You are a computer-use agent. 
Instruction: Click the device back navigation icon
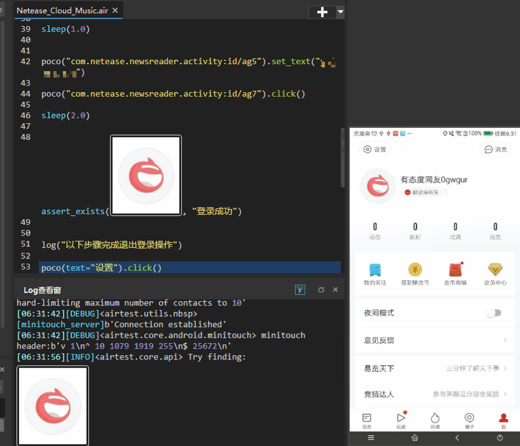(x=457, y=438)
